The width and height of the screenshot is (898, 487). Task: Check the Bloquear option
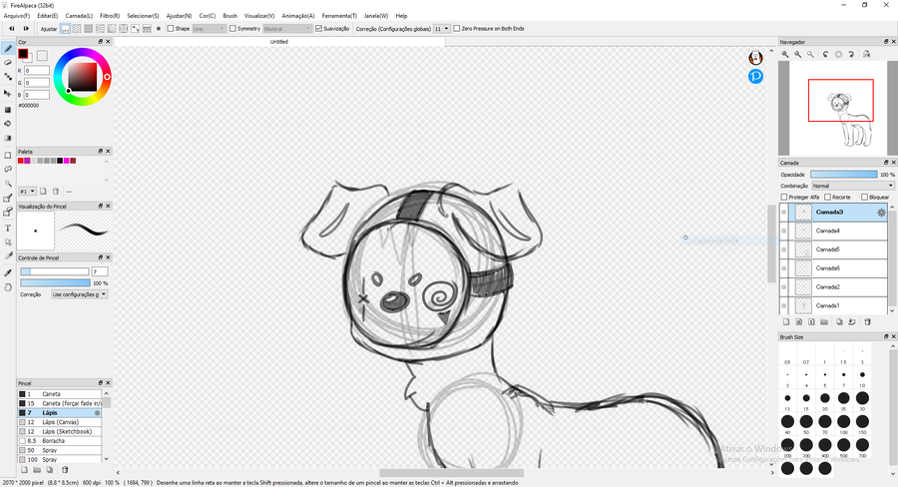point(865,197)
